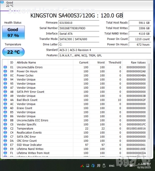
Task: Click the 22 °C temperature button
Action: [x=13, y=52]
